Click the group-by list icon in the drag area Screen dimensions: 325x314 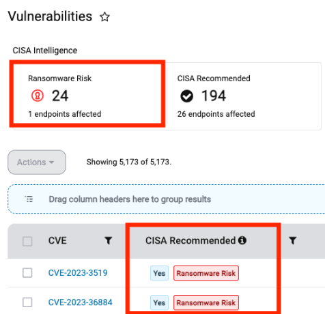29,199
